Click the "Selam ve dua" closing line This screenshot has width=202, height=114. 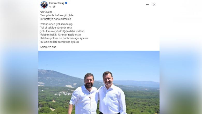pos(48,47)
